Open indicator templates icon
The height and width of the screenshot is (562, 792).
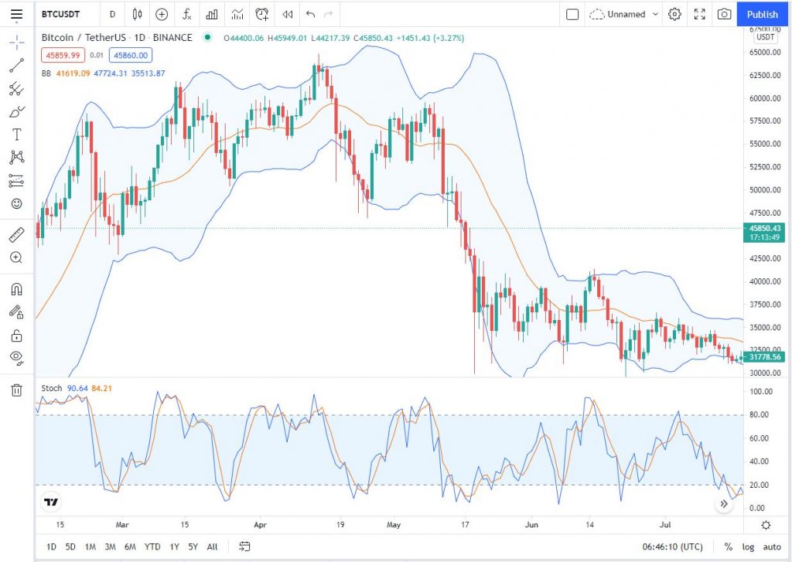(x=237, y=14)
